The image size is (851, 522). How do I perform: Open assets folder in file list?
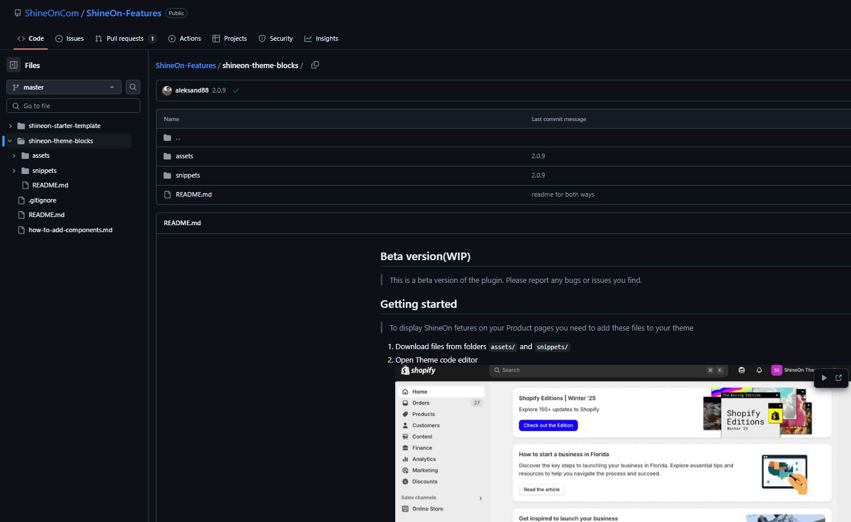point(185,156)
